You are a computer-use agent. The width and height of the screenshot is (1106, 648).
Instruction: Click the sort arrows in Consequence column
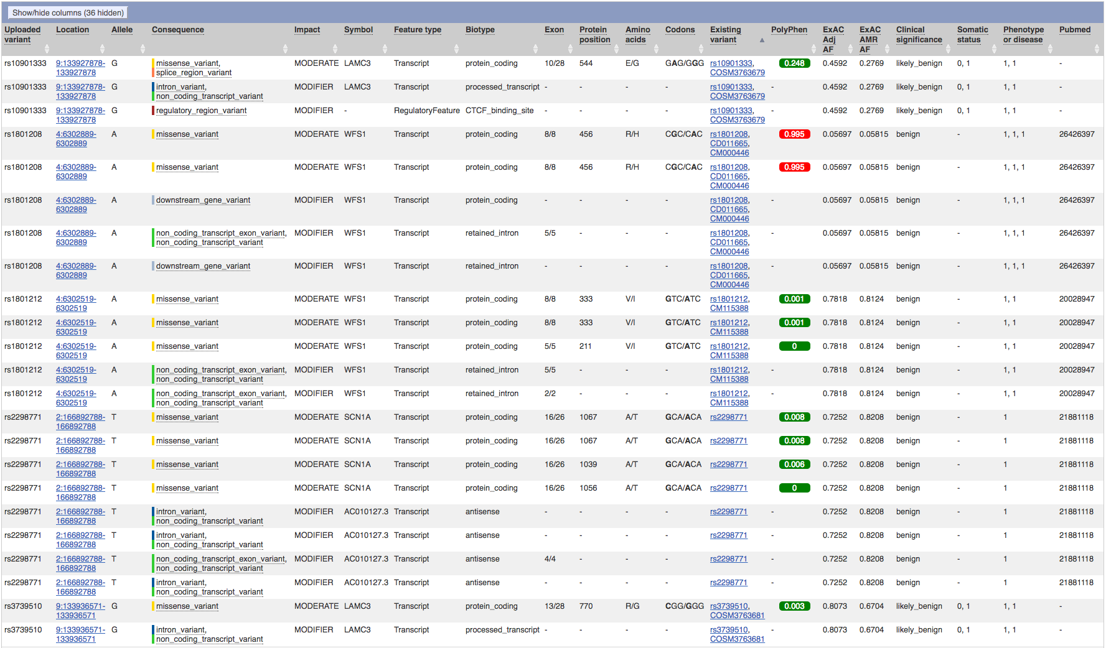[286, 49]
